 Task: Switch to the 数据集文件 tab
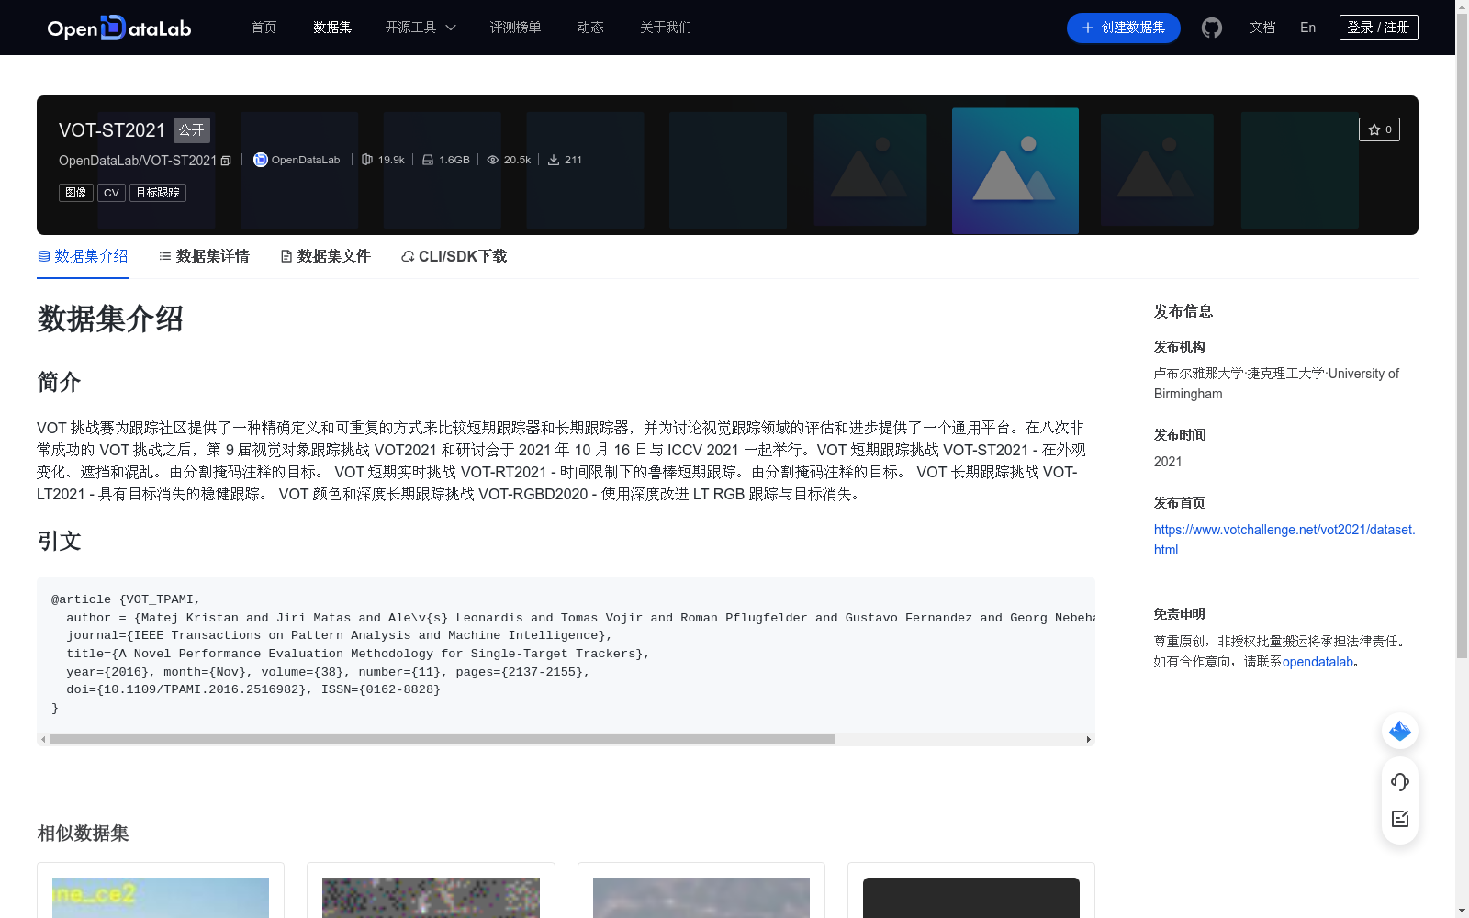325,256
